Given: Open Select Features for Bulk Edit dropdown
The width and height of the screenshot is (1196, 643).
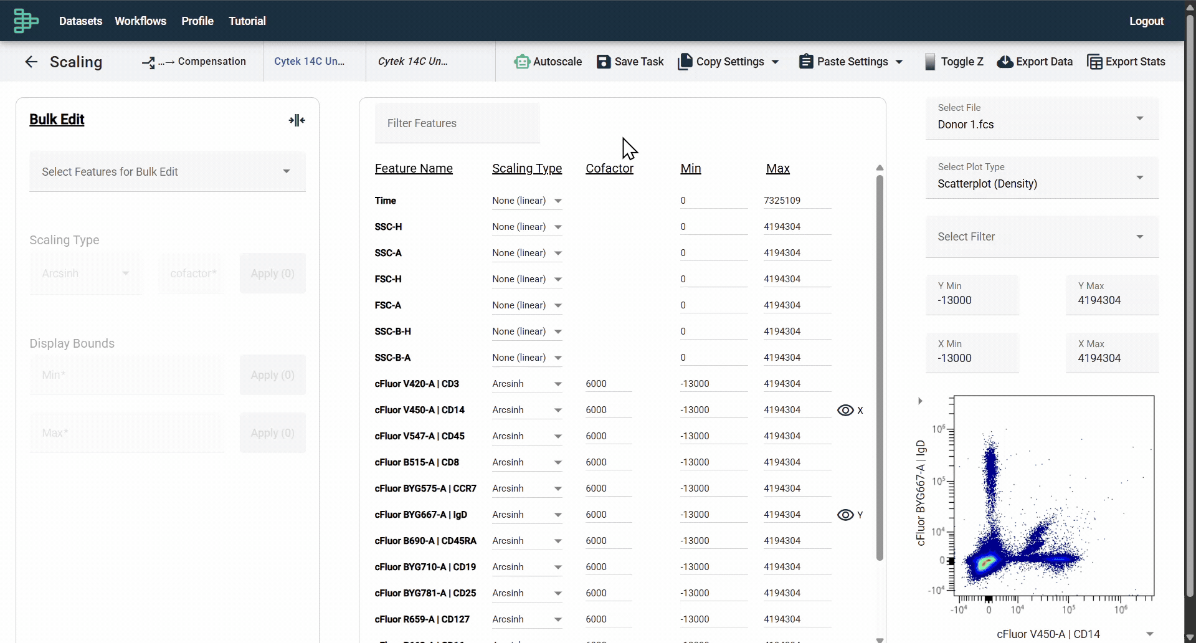Looking at the screenshot, I should (x=168, y=171).
